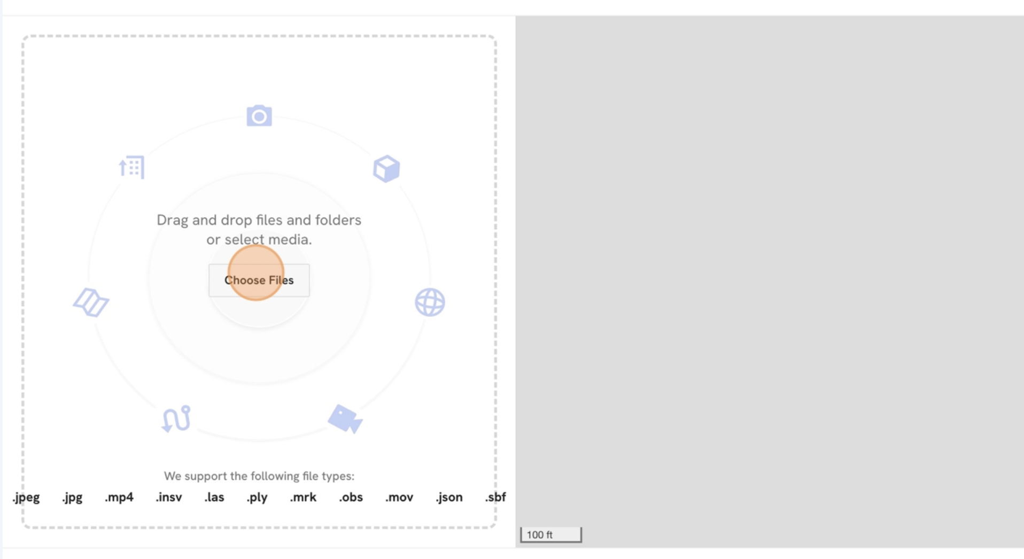Click the .insv file type label
Screen dimensions: 1024x559
pos(169,498)
